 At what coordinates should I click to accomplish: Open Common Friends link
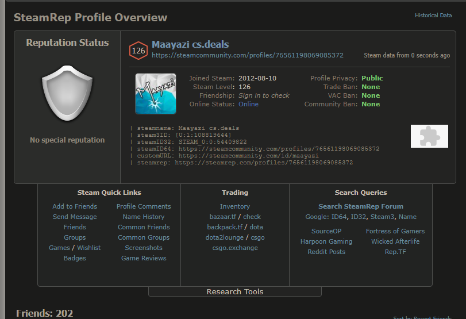pyautogui.click(x=144, y=227)
